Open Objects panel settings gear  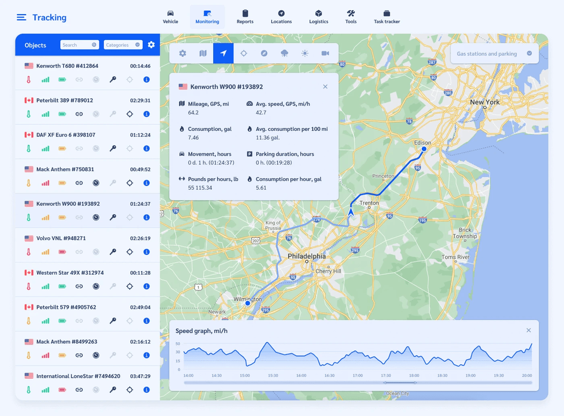(x=151, y=45)
